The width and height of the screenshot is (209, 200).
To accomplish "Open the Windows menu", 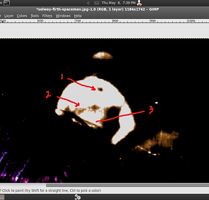I will pyautogui.click(x=63, y=16).
